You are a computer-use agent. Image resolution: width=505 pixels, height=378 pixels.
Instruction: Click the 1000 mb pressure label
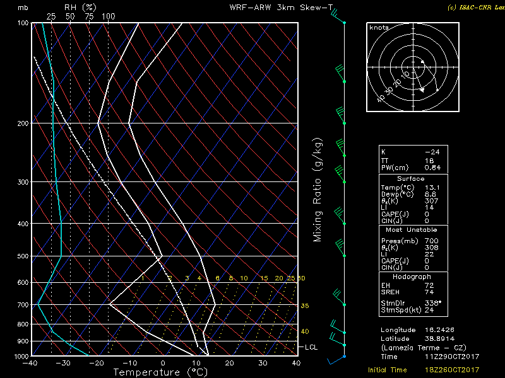[x=21, y=356]
